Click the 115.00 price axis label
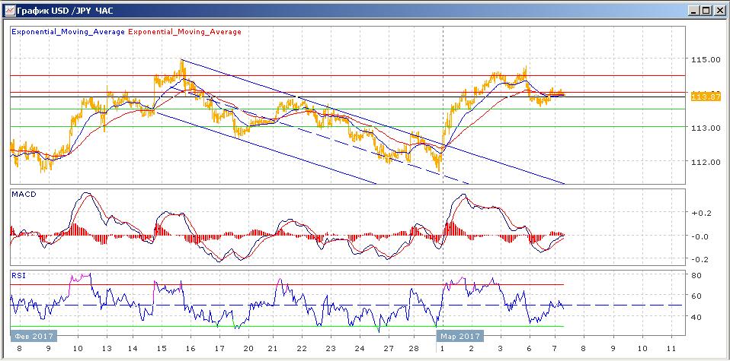 point(704,59)
